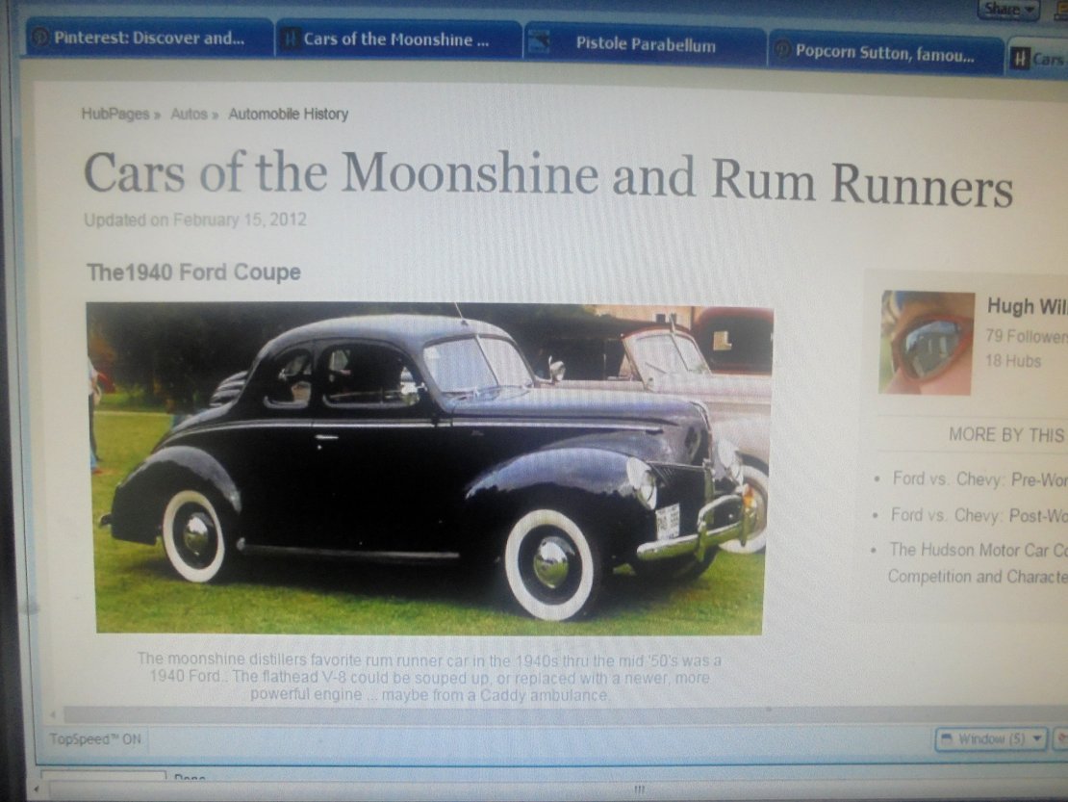1068x802 pixels.
Task: Click the photo caption about moonshine distillers
Action: pyautogui.click(x=429, y=677)
